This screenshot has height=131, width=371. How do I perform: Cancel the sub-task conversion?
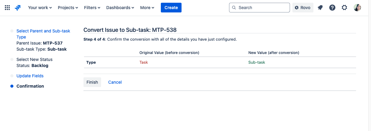(x=115, y=82)
